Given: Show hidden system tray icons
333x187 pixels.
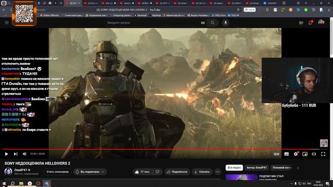Looking at the screenshot, I should point(291,183).
